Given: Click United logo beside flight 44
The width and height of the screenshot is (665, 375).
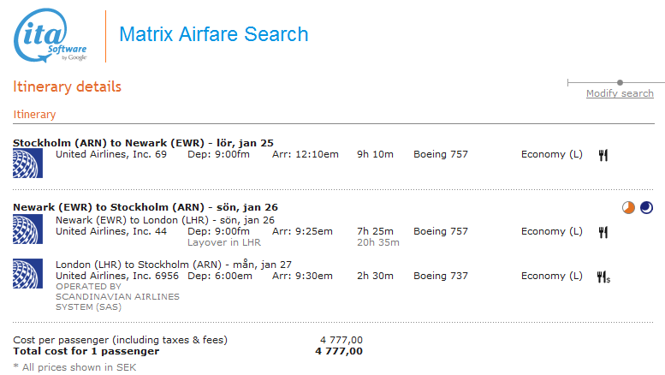Looking at the screenshot, I should click(27, 229).
